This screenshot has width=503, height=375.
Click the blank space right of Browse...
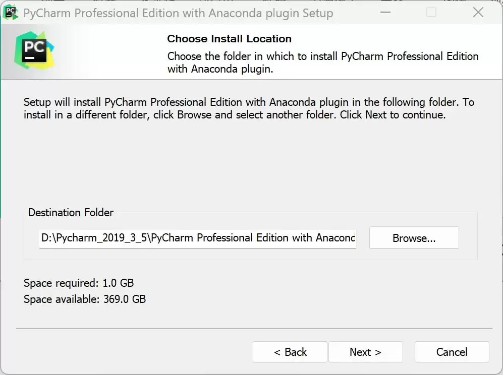(468, 238)
